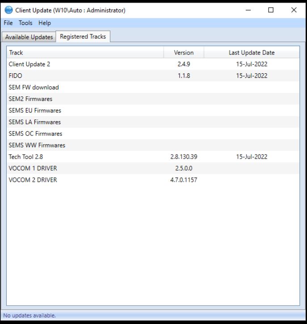Screen dimensions: 307x324
Task: Select the VOCOM 2 DRIVER row
Action: tap(153, 180)
